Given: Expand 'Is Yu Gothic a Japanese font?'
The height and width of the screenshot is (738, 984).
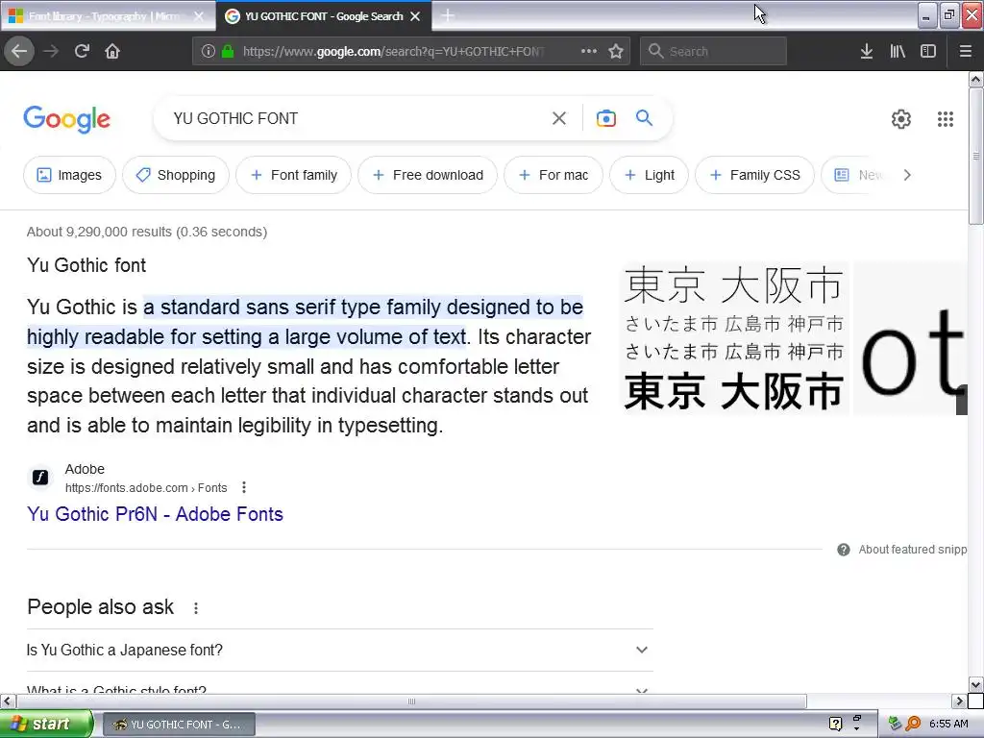Looking at the screenshot, I should click(x=339, y=651).
